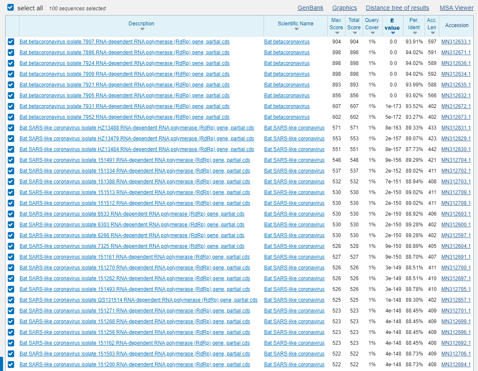Click the 87.73% identity cell
Image resolution: width=478 pixels, height=371 pixels.
coord(414,149)
